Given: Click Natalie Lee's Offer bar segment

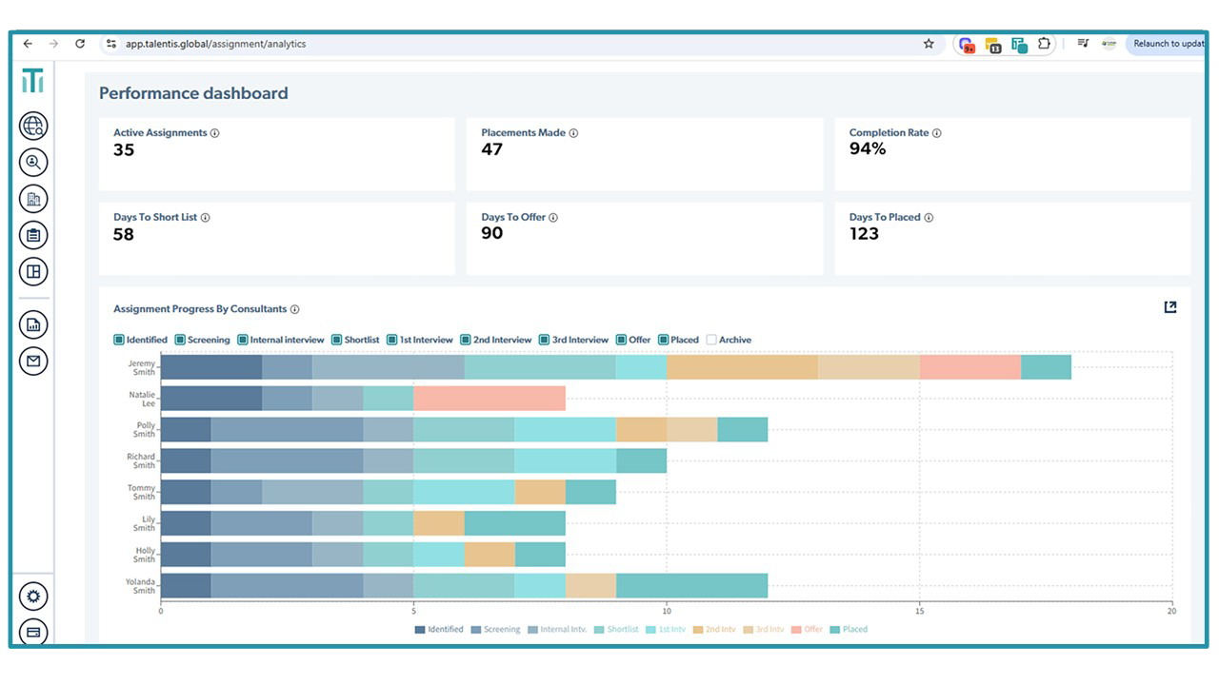Looking at the screenshot, I should pyautogui.click(x=490, y=399).
